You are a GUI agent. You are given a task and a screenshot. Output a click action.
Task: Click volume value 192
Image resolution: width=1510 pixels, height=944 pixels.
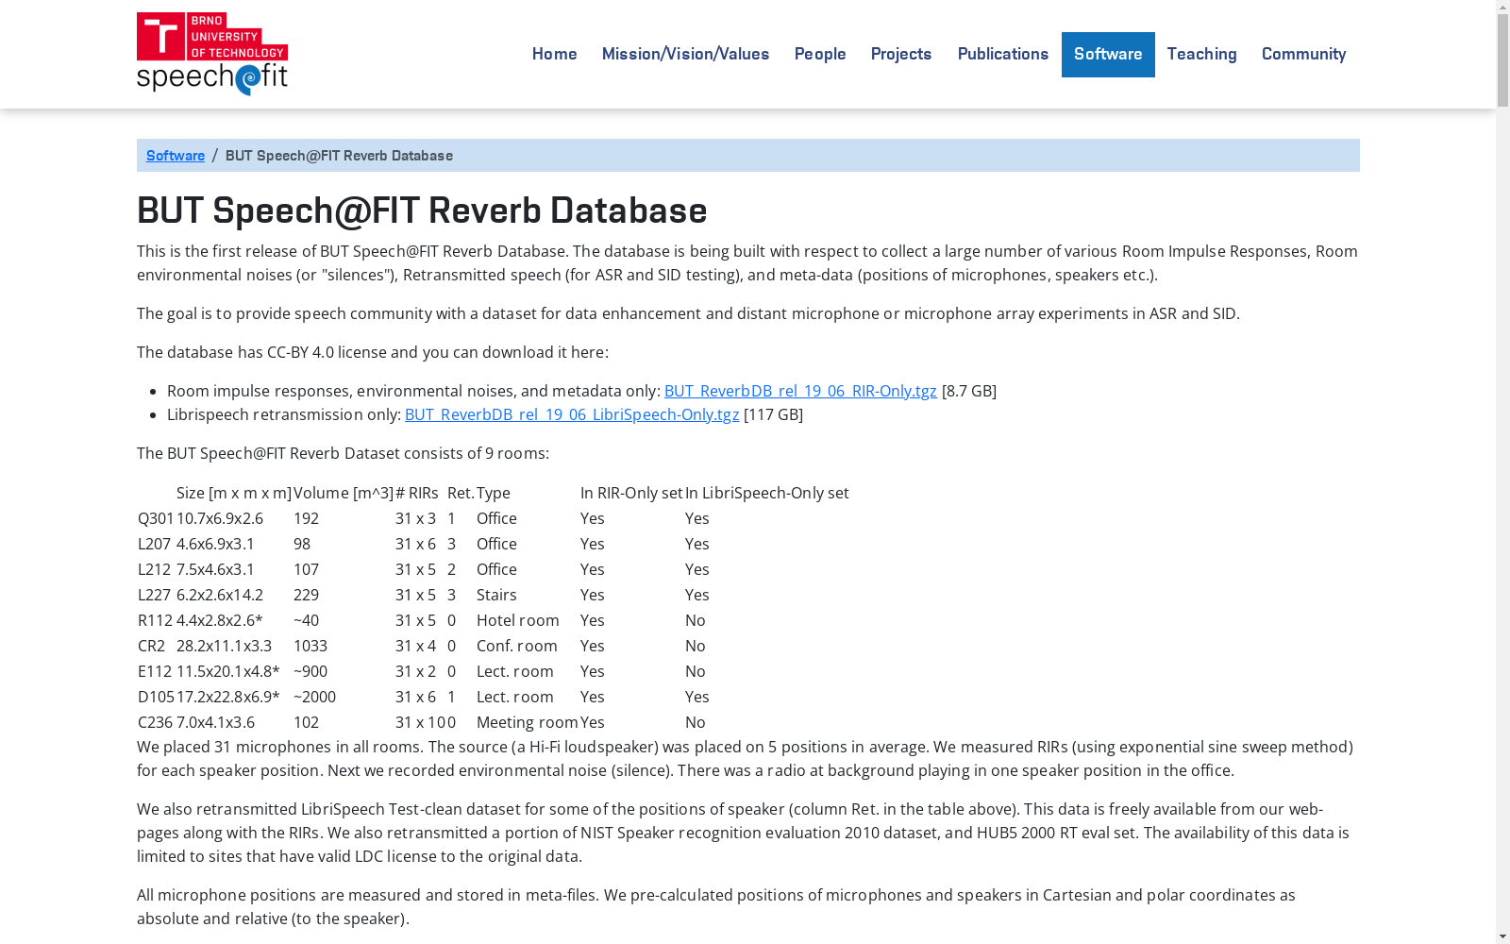tap(307, 518)
